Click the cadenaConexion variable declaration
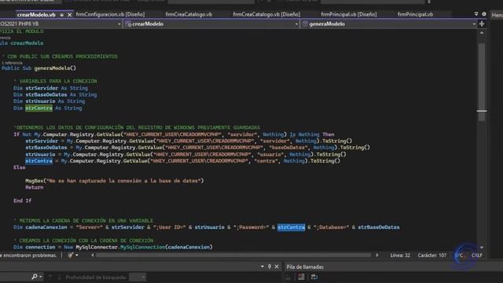 [46, 227]
